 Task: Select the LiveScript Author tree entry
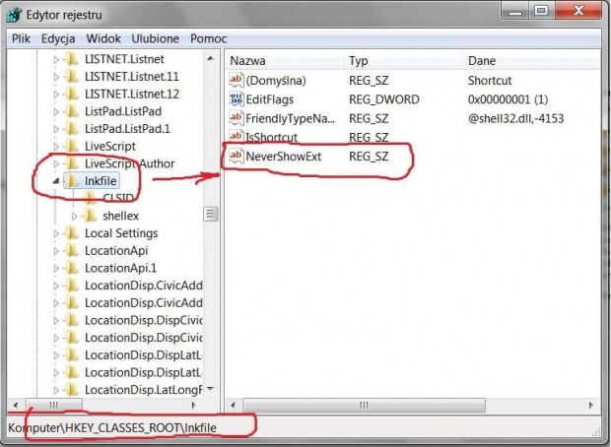pos(129,163)
